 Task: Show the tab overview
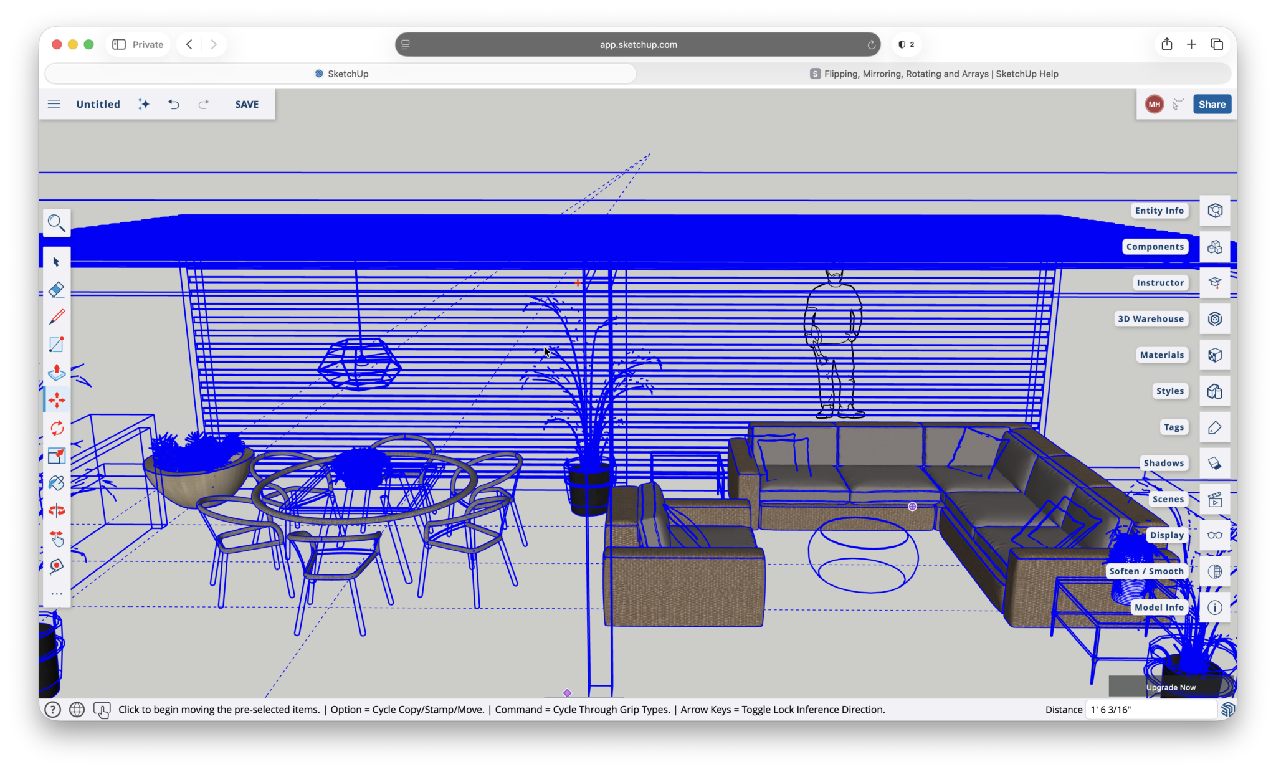[x=1216, y=44]
